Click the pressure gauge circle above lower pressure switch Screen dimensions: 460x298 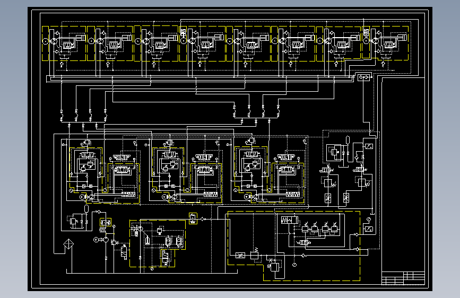tap(369, 220)
